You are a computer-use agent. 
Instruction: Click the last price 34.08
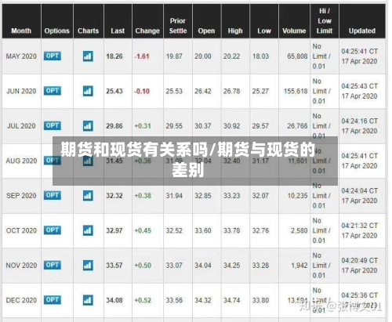click(x=114, y=300)
